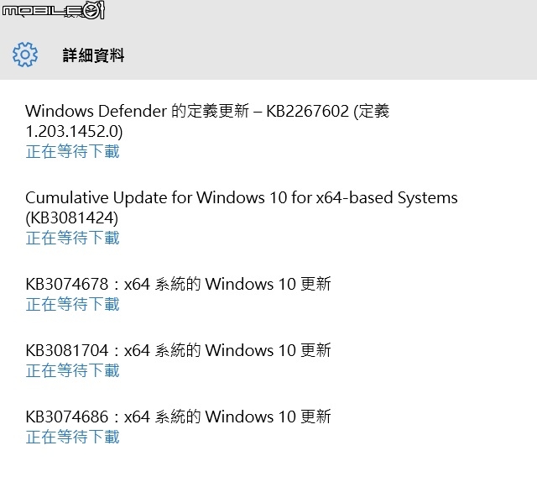
Task: Click the 'Windows 10 更新' text in the KB3074678 row
Action: tap(268, 284)
